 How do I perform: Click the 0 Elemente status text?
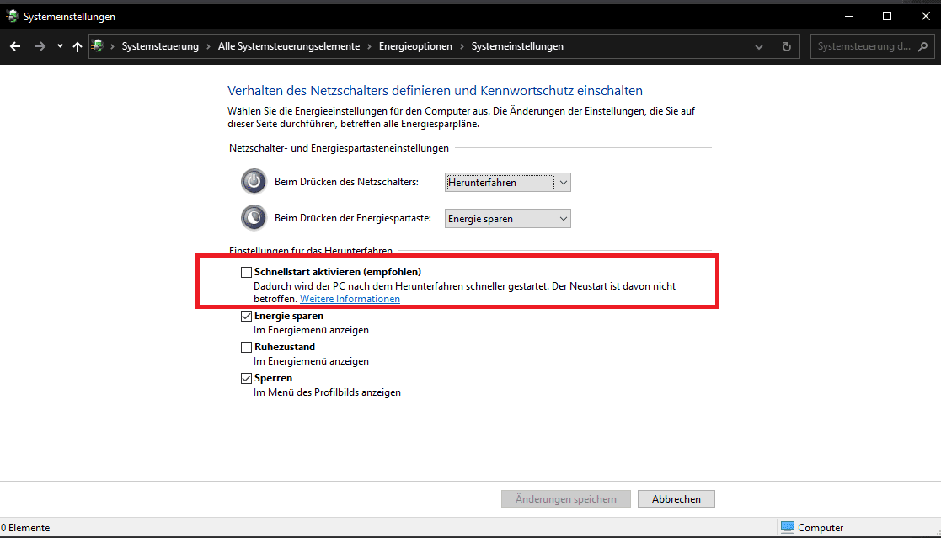(x=25, y=528)
